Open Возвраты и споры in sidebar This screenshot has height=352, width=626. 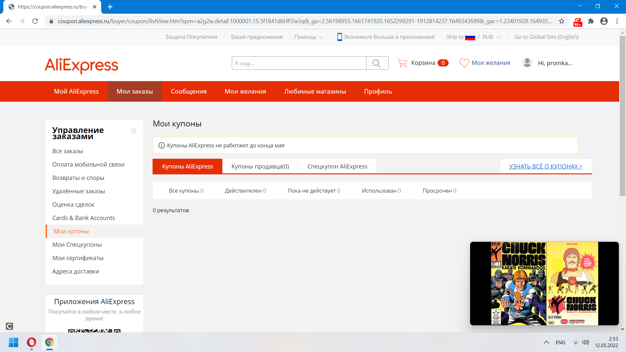point(78,178)
